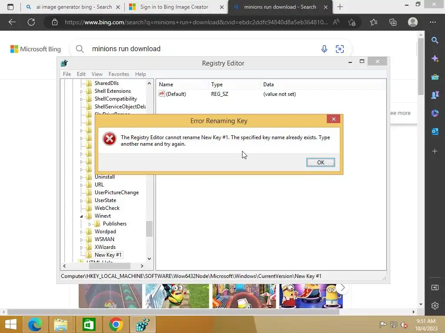Image resolution: width=445 pixels, height=333 pixels.
Task: Click the Bing voice search microphone
Action: 324,49
